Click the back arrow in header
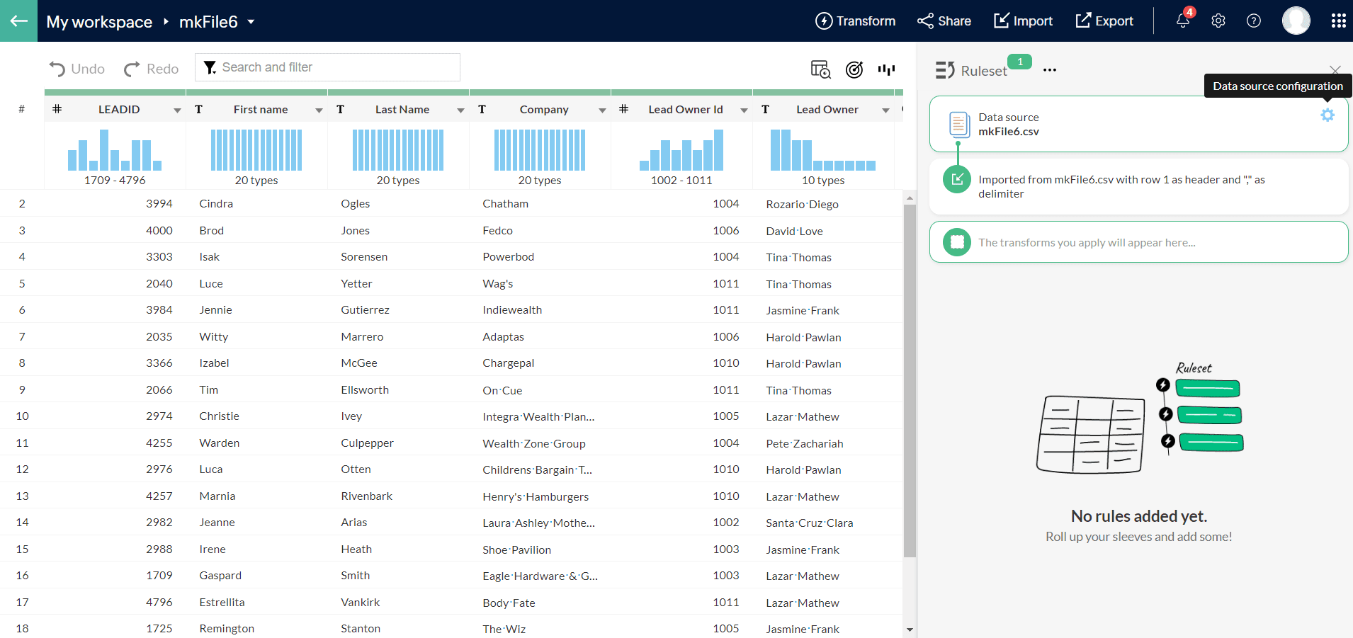Image resolution: width=1353 pixels, height=638 pixels. [x=18, y=21]
